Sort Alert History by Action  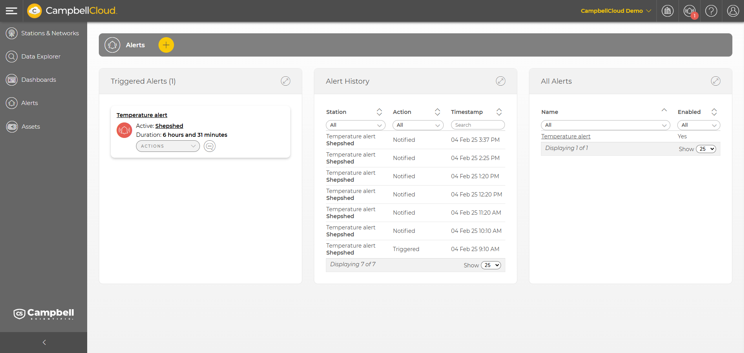click(x=437, y=112)
